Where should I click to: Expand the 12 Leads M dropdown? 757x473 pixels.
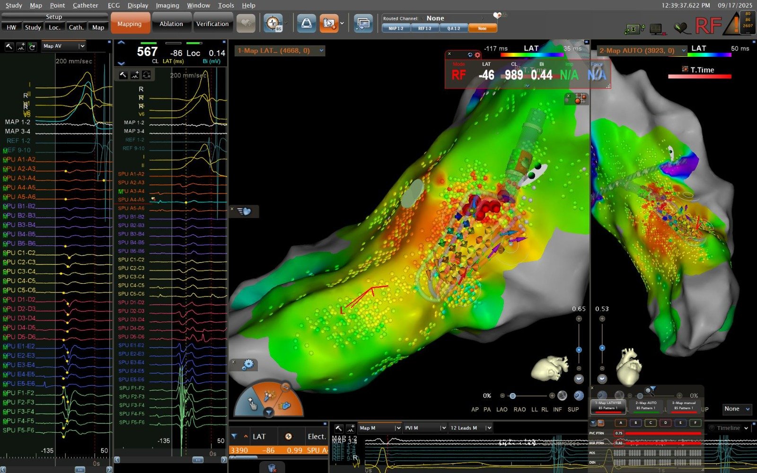(x=489, y=428)
